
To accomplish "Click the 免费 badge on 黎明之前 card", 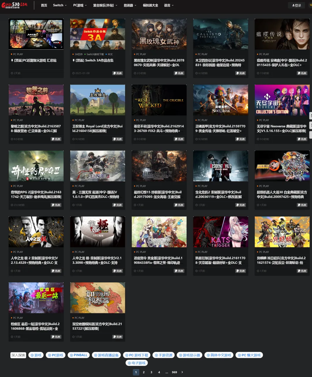I will coord(56,139).
